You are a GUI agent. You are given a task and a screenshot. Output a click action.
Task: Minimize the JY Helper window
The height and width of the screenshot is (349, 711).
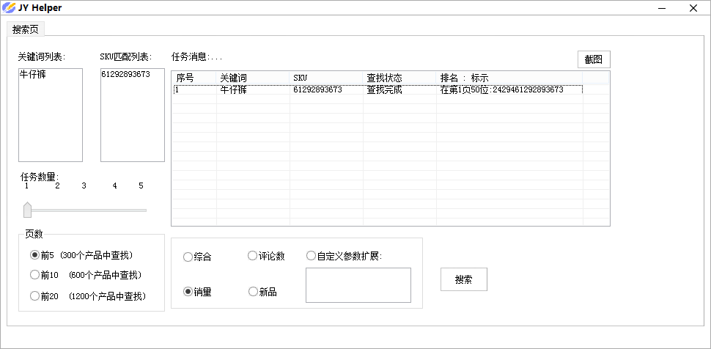point(663,8)
